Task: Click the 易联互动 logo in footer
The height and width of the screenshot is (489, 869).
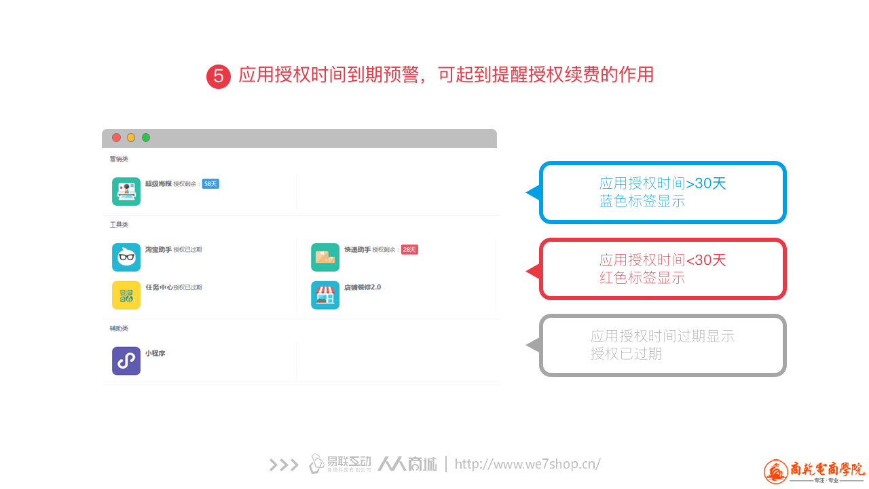Action: [340, 464]
